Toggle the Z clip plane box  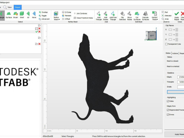[170, 39]
